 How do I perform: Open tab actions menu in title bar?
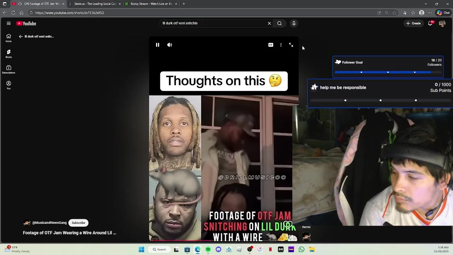click(x=5, y=4)
